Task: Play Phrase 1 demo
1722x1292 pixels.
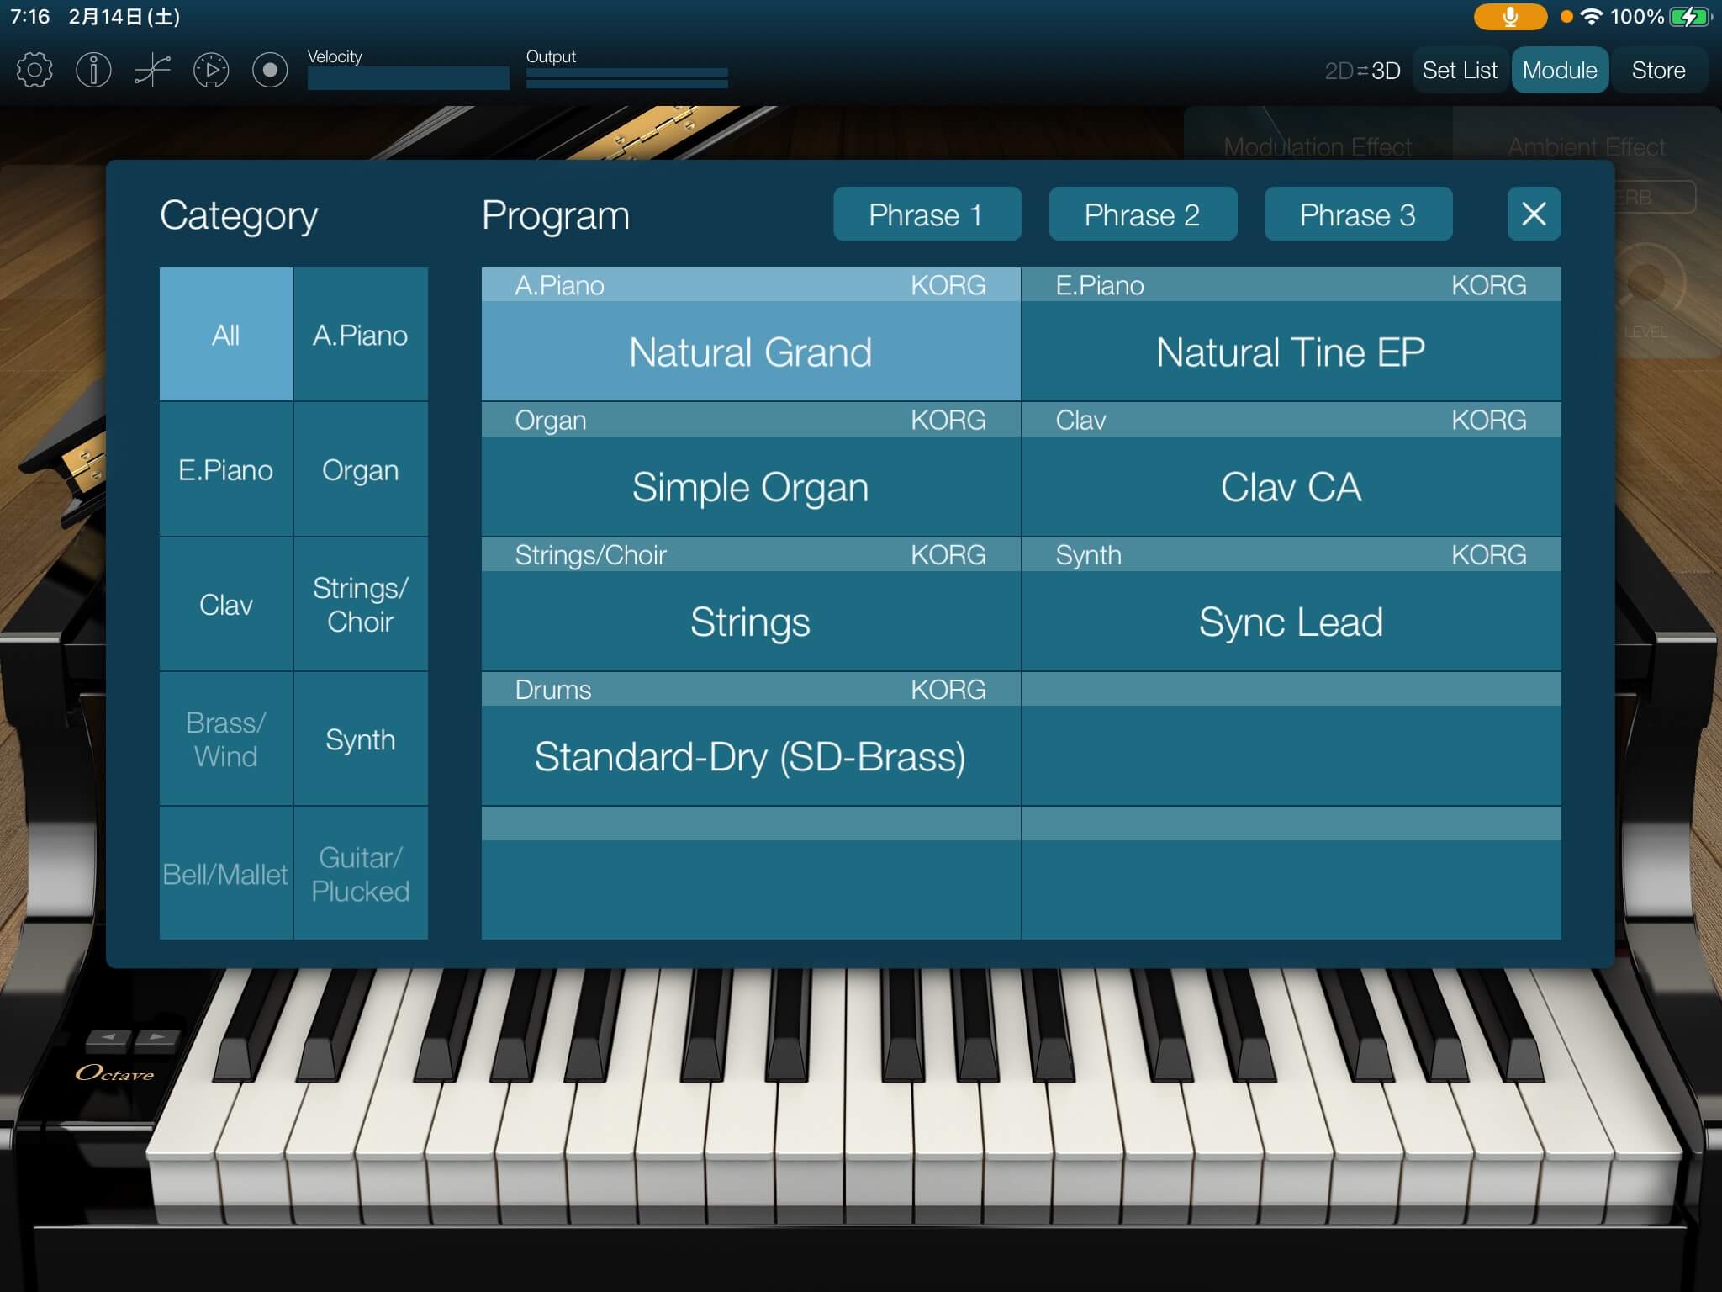Action: click(927, 214)
